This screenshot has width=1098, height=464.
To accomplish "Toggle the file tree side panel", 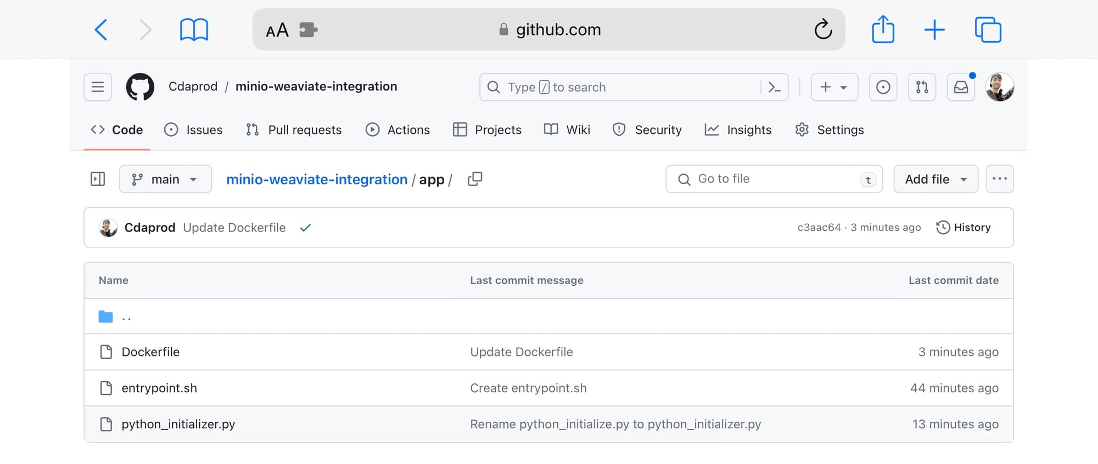I will click(x=98, y=179).
